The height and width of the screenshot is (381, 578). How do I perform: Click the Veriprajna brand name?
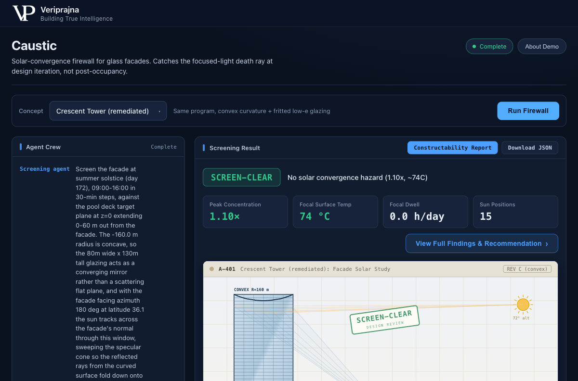pos(60,10)
